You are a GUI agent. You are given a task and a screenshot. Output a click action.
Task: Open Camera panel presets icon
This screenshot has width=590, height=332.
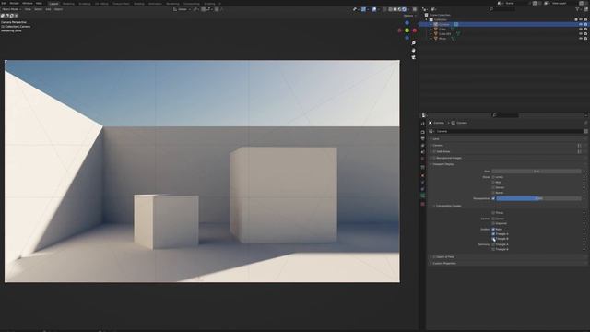pos(580,146)
